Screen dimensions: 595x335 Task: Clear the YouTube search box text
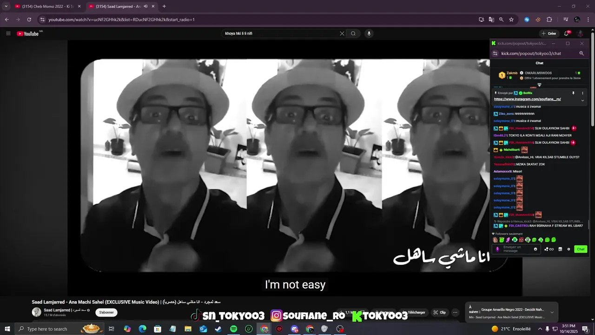342,33
